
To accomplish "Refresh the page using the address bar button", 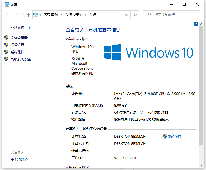I will tap(135, 15).
